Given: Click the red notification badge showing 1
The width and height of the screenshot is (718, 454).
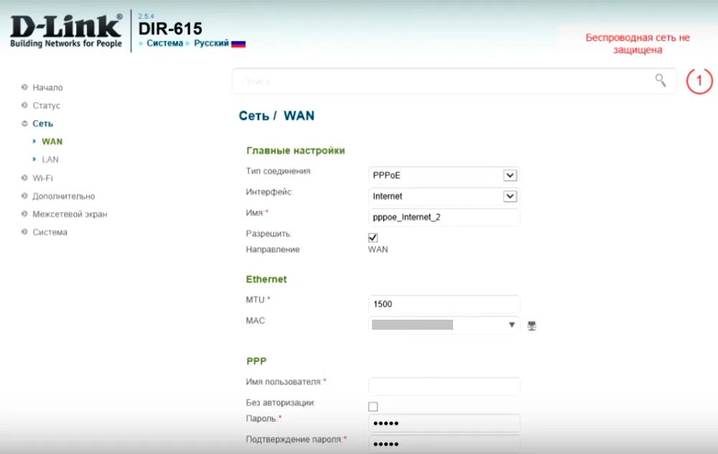Looking at the screenshot, I should pyautogui.click(x=699, y=81).
